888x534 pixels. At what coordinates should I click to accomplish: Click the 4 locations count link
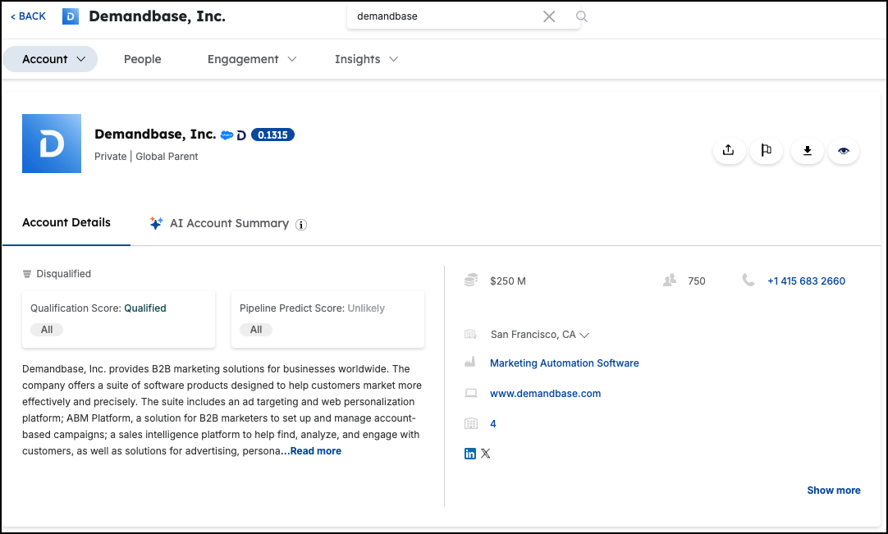click(x=492, y=423)
